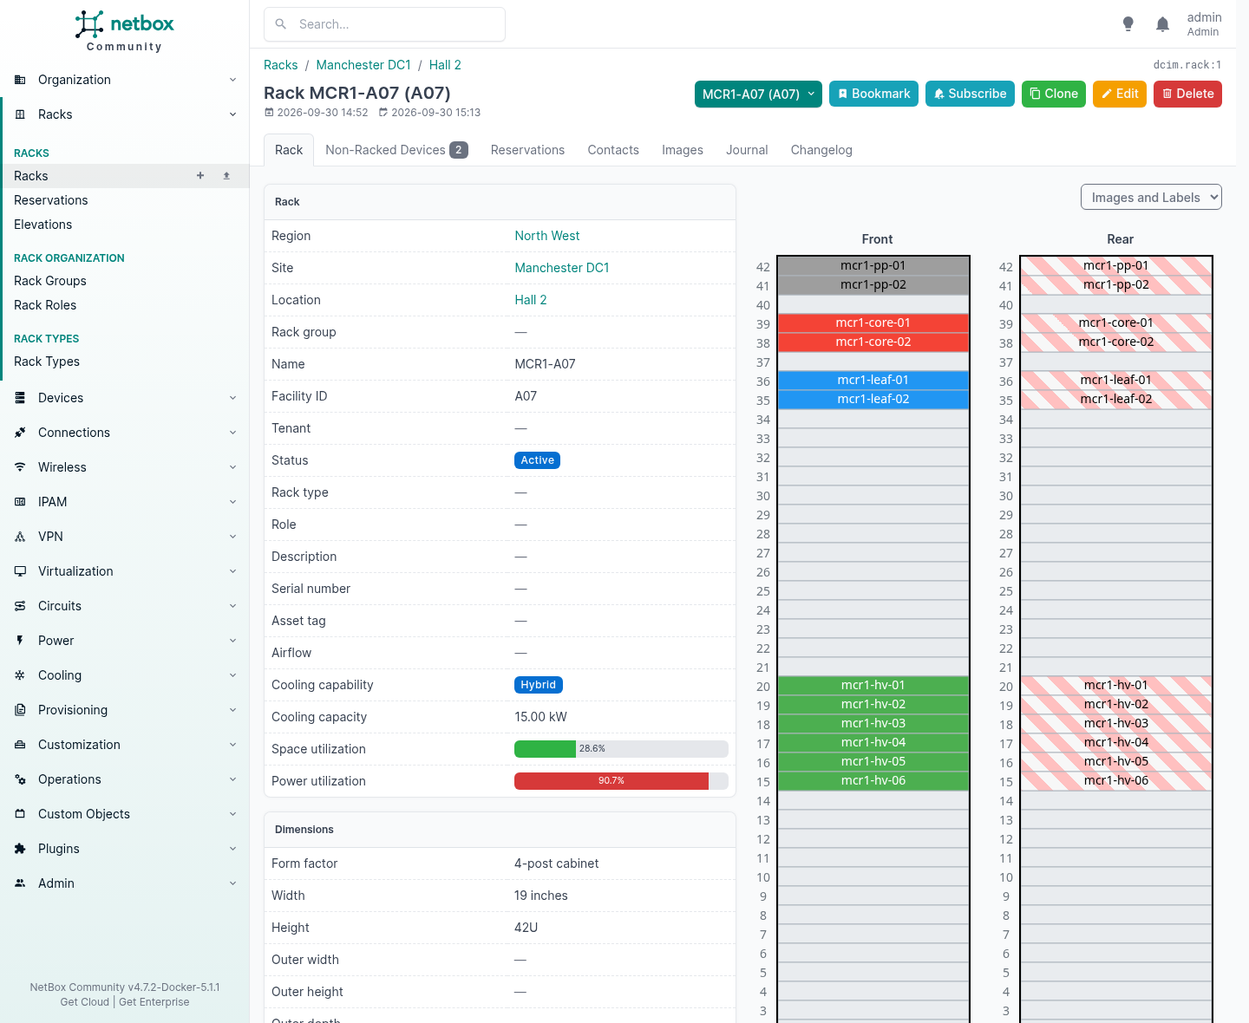The image size is (1249, 1023).
Task: Click the Virtualization monitor icon in sidebar
Action: tap(20, 571)
